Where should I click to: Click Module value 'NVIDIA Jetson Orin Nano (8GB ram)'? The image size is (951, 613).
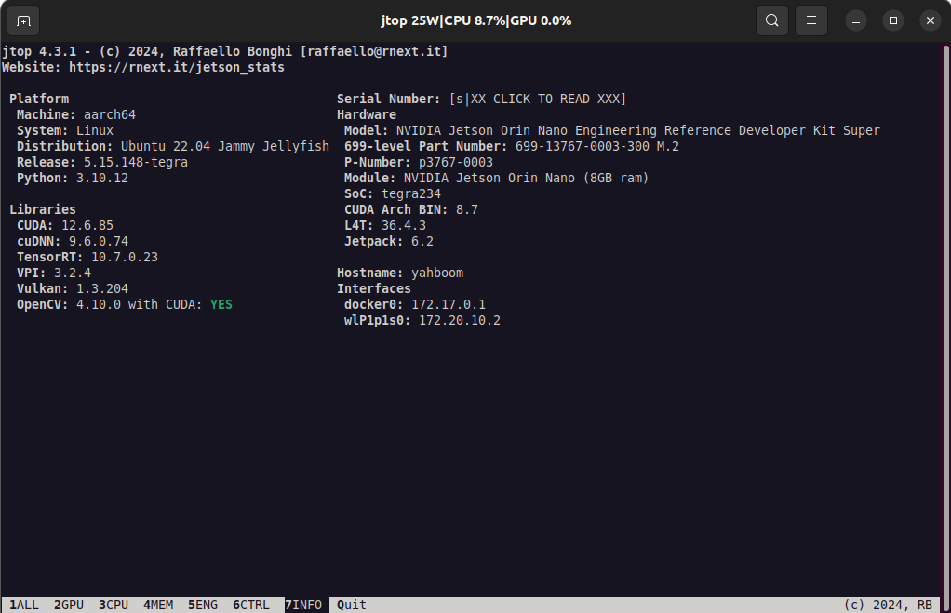pos(527,178)
